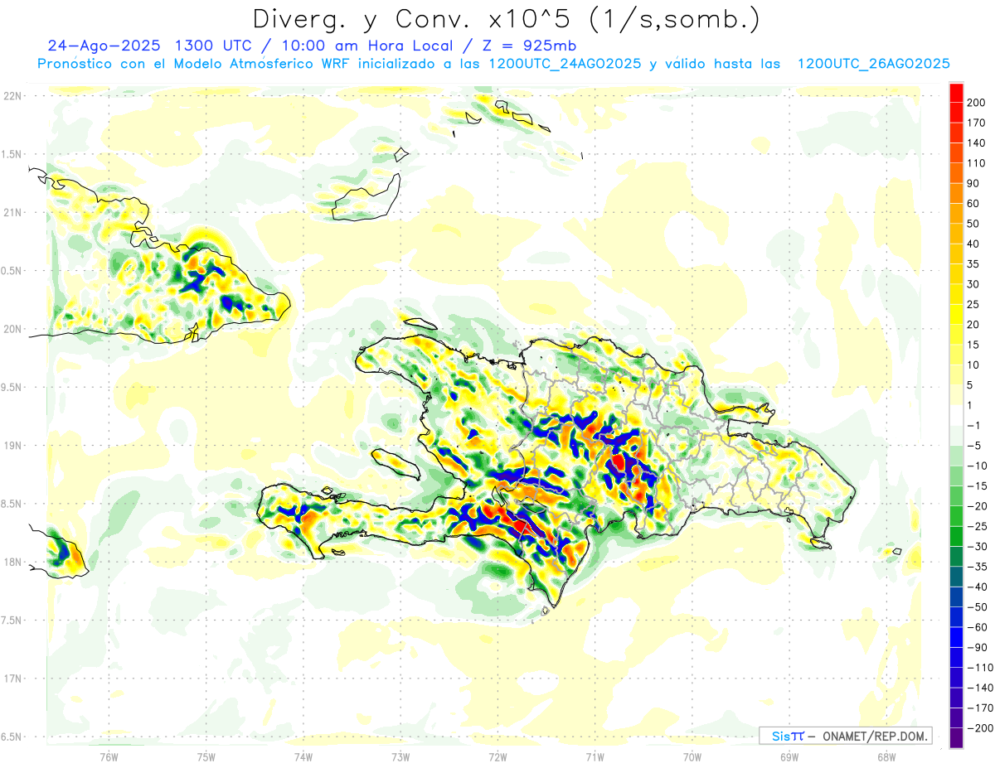995x768 pixels.
Task: Click the color bar value 90
Action: tap(973, 183)
